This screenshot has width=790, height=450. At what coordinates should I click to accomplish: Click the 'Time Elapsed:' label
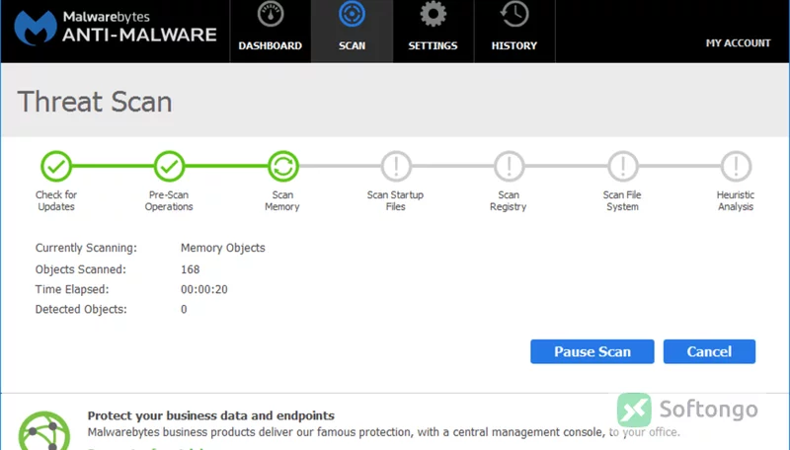72,289
